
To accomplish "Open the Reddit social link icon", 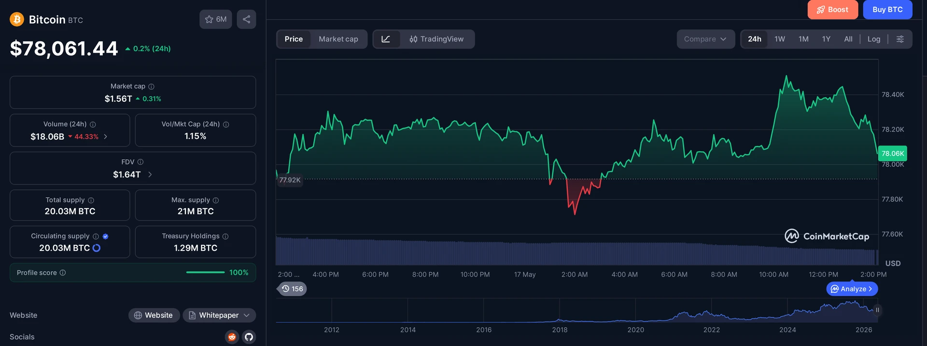I will coord(232,337).
